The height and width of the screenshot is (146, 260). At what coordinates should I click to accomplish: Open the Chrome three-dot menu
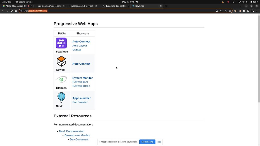[x=257, y=11]
